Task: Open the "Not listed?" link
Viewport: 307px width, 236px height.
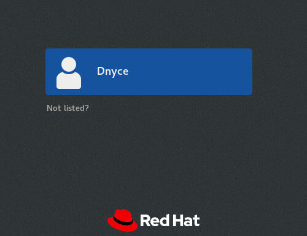Action: tap(68, 108)
